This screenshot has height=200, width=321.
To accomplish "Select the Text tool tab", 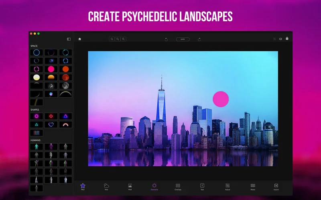I will [x=202, y=186].
